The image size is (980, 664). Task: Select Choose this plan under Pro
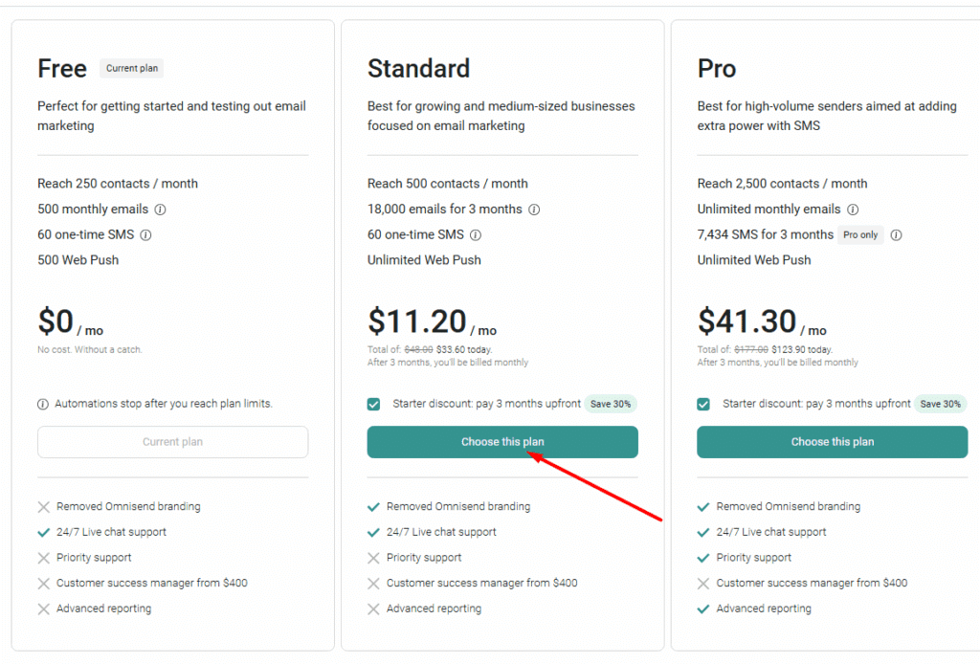point(833,442)
